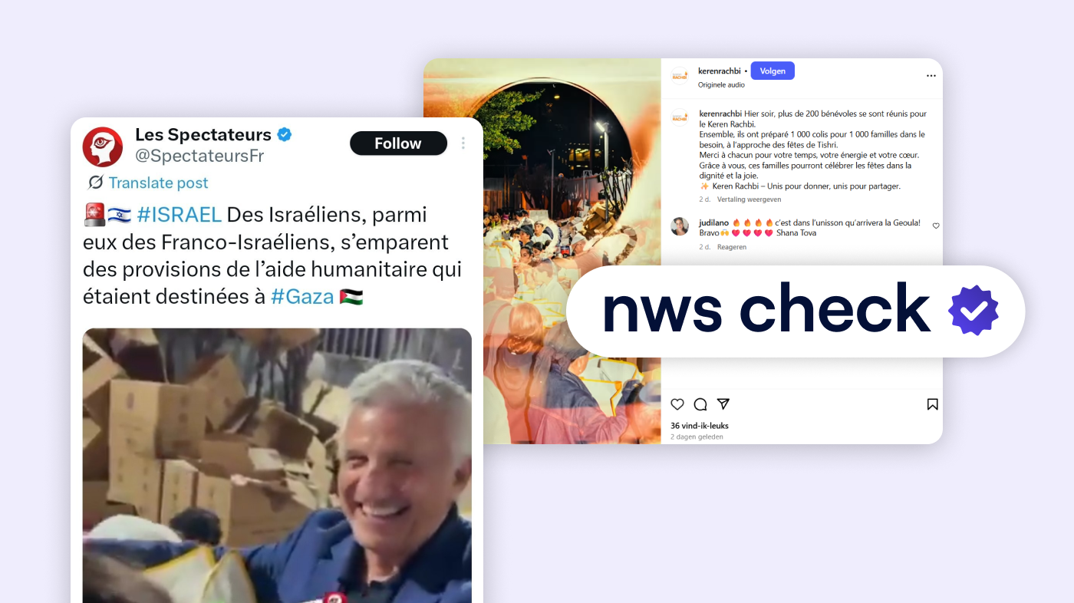
Task: Save the post with bookmark icon
Action: pos(932,404)
